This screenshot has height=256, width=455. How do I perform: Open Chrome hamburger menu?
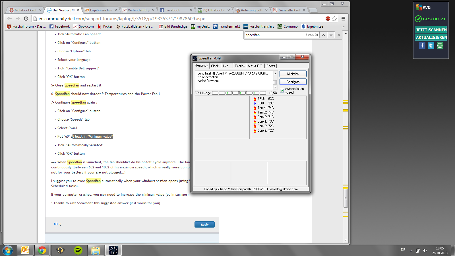point(343,18)
